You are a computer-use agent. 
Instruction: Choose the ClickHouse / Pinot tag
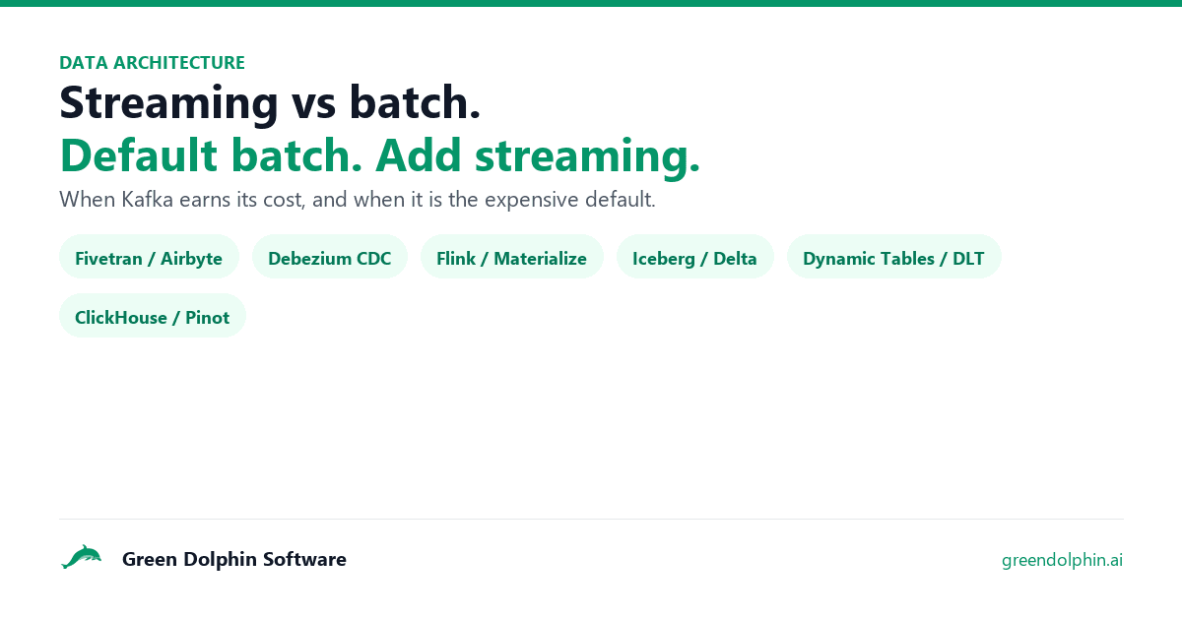[x=153, y=317]
